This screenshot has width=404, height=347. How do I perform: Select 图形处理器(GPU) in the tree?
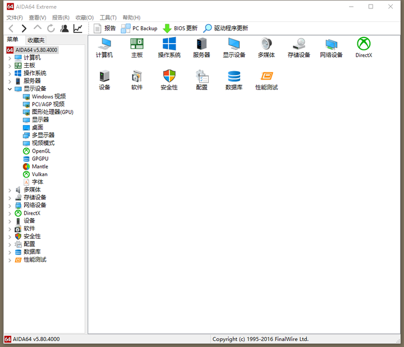click(x=52, y=112)
